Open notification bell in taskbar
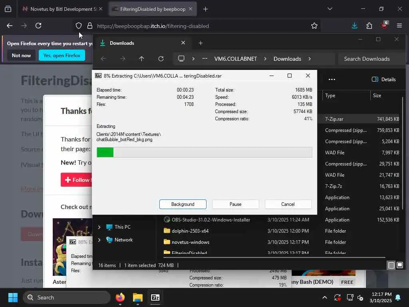Viewport: 409px width, 307px height. (398, 297)
